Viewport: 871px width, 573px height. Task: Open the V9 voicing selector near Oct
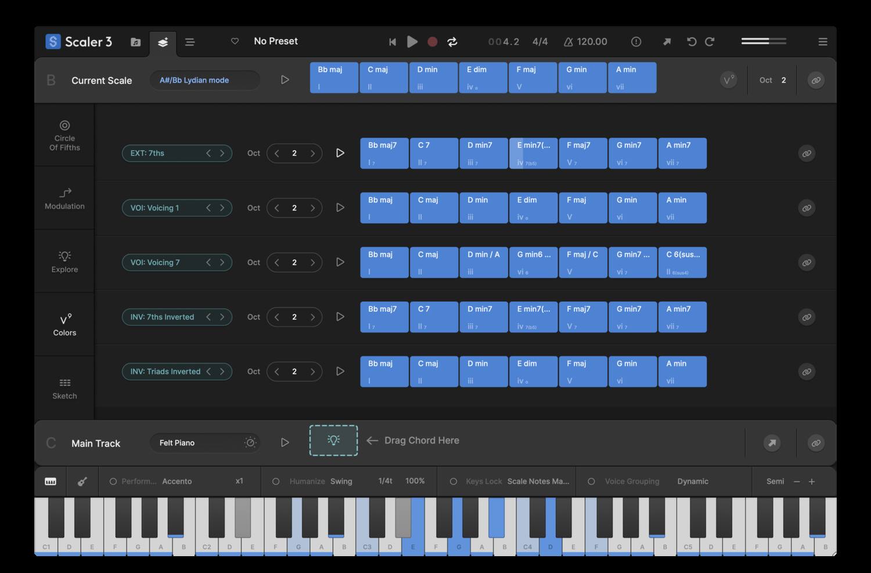(728, 79)
